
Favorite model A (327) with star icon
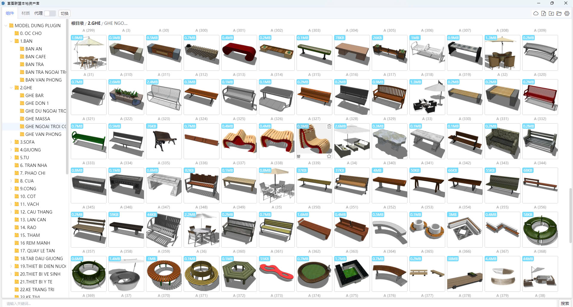pyautogui.click(x=329, y=156)
